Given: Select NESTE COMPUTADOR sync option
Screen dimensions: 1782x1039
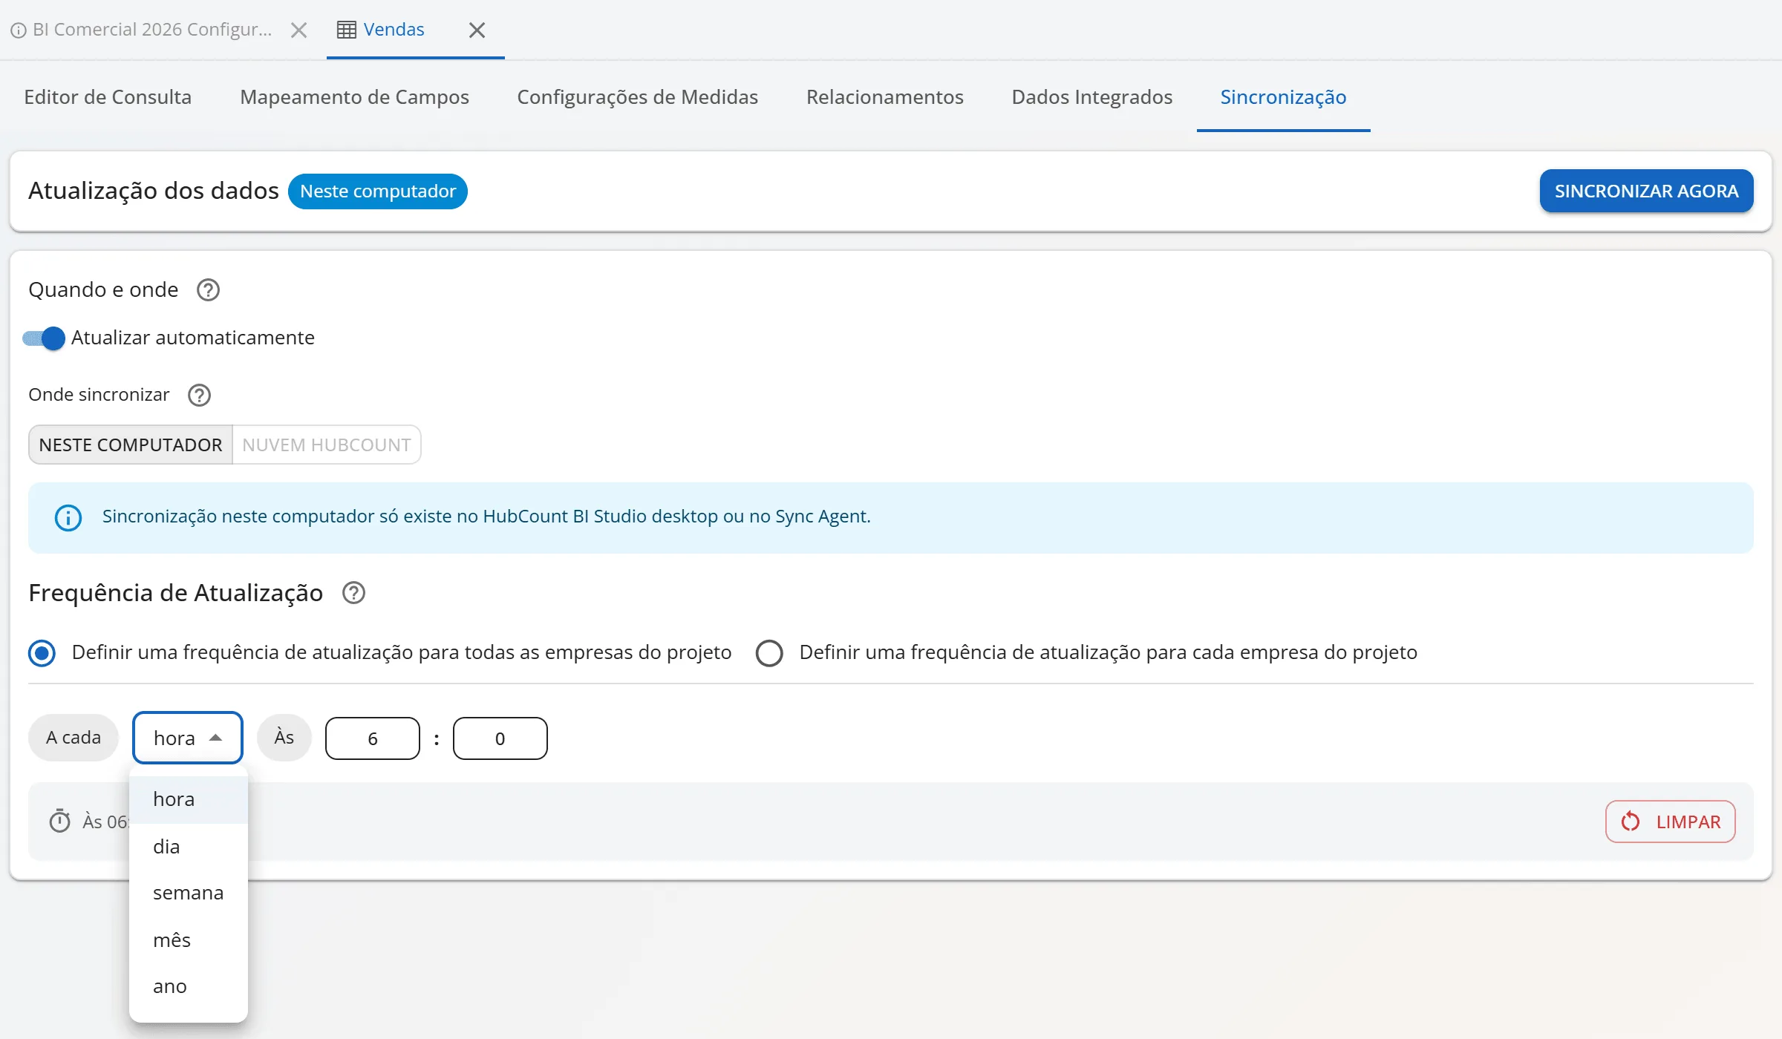Looking at the screenshot, I should pos(131,445).
